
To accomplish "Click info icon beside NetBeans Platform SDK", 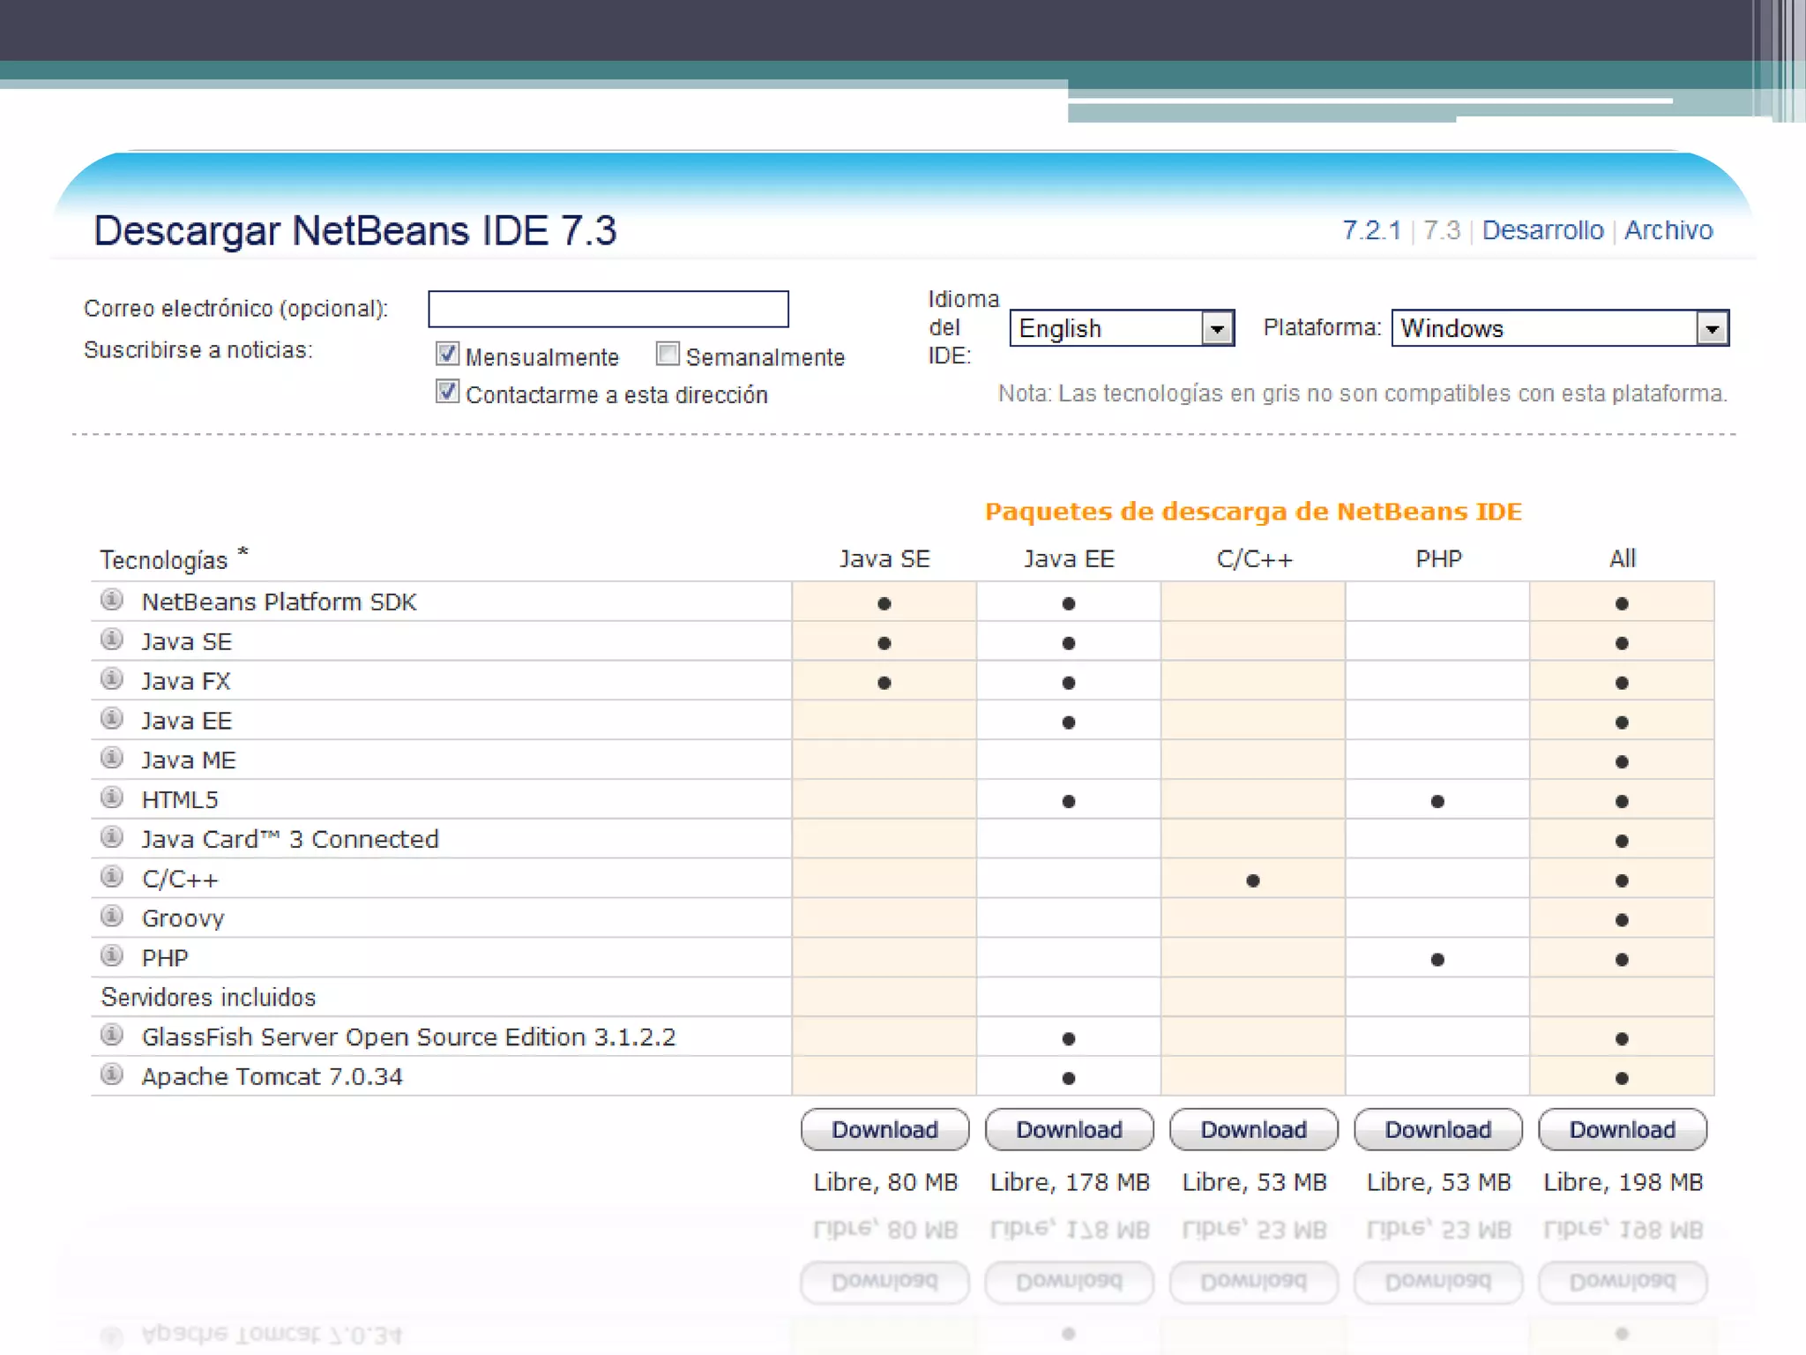I will tap(112, 601).
